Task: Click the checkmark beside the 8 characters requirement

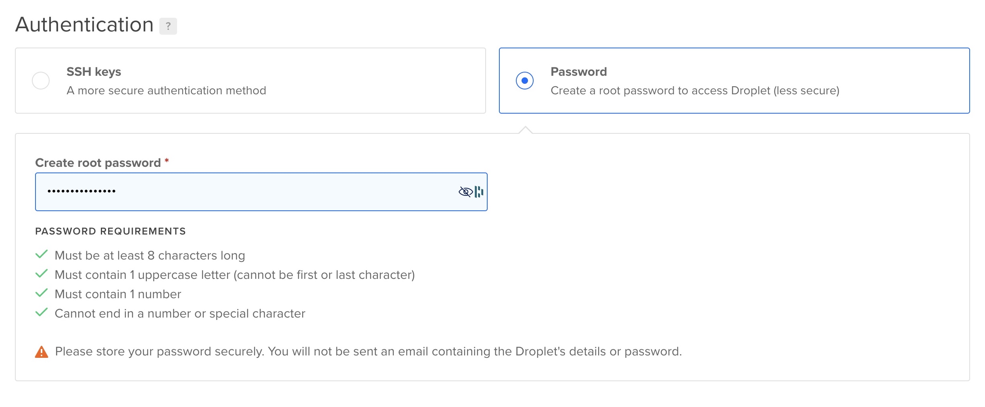Action: coord(42,254)
